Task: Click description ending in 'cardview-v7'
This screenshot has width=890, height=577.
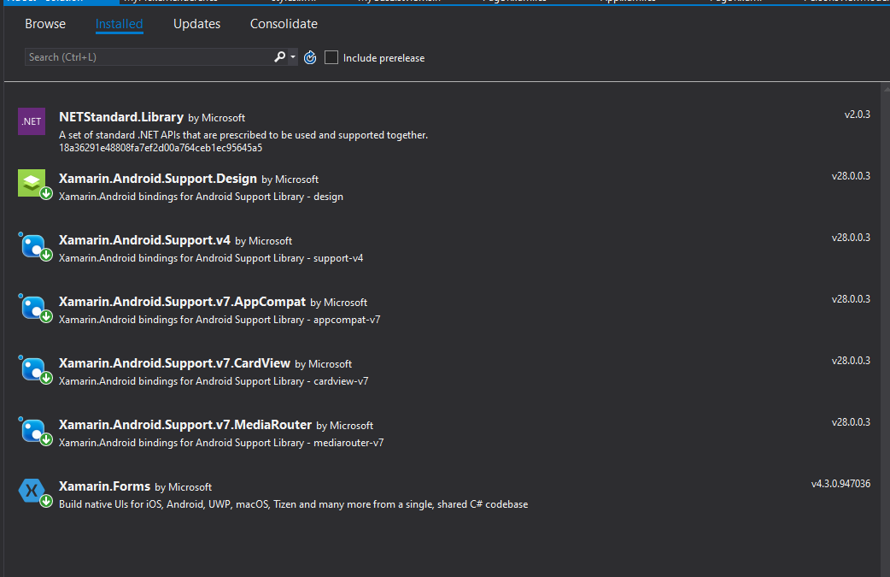Action: click(214, 381)
